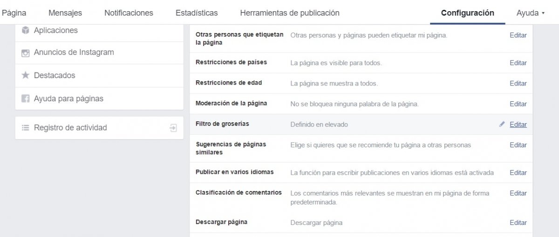Click the Moderación de la página label

231,103
